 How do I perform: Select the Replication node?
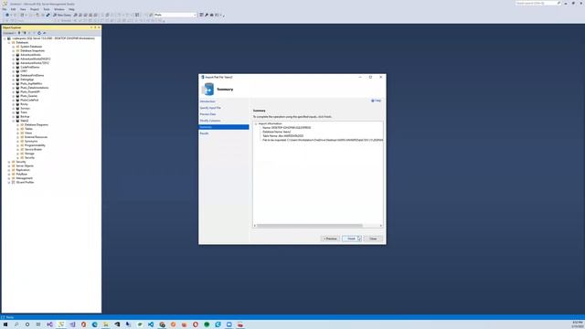(x=23, y=170)
